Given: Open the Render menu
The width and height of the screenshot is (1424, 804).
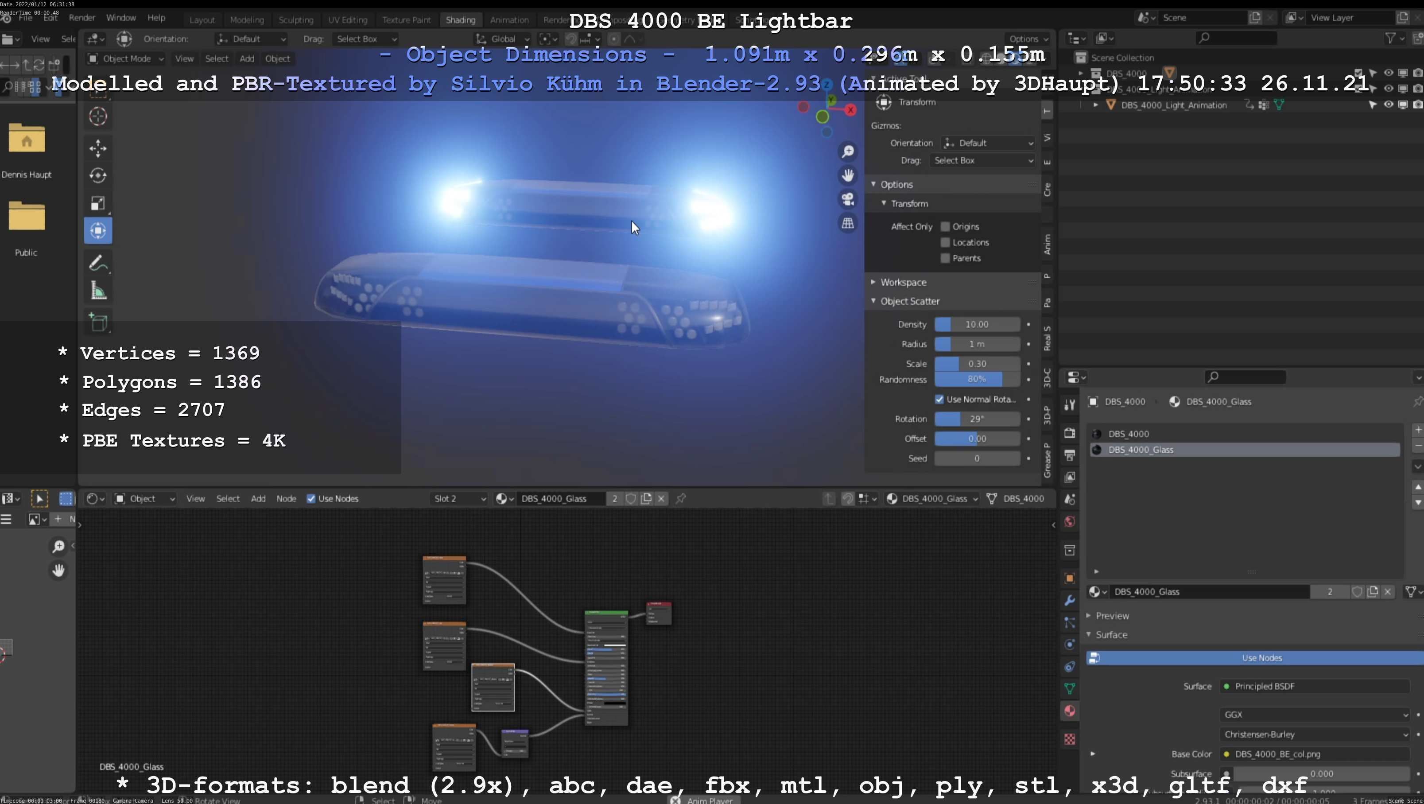Looking at the screenshot, I should pos(82,18).
